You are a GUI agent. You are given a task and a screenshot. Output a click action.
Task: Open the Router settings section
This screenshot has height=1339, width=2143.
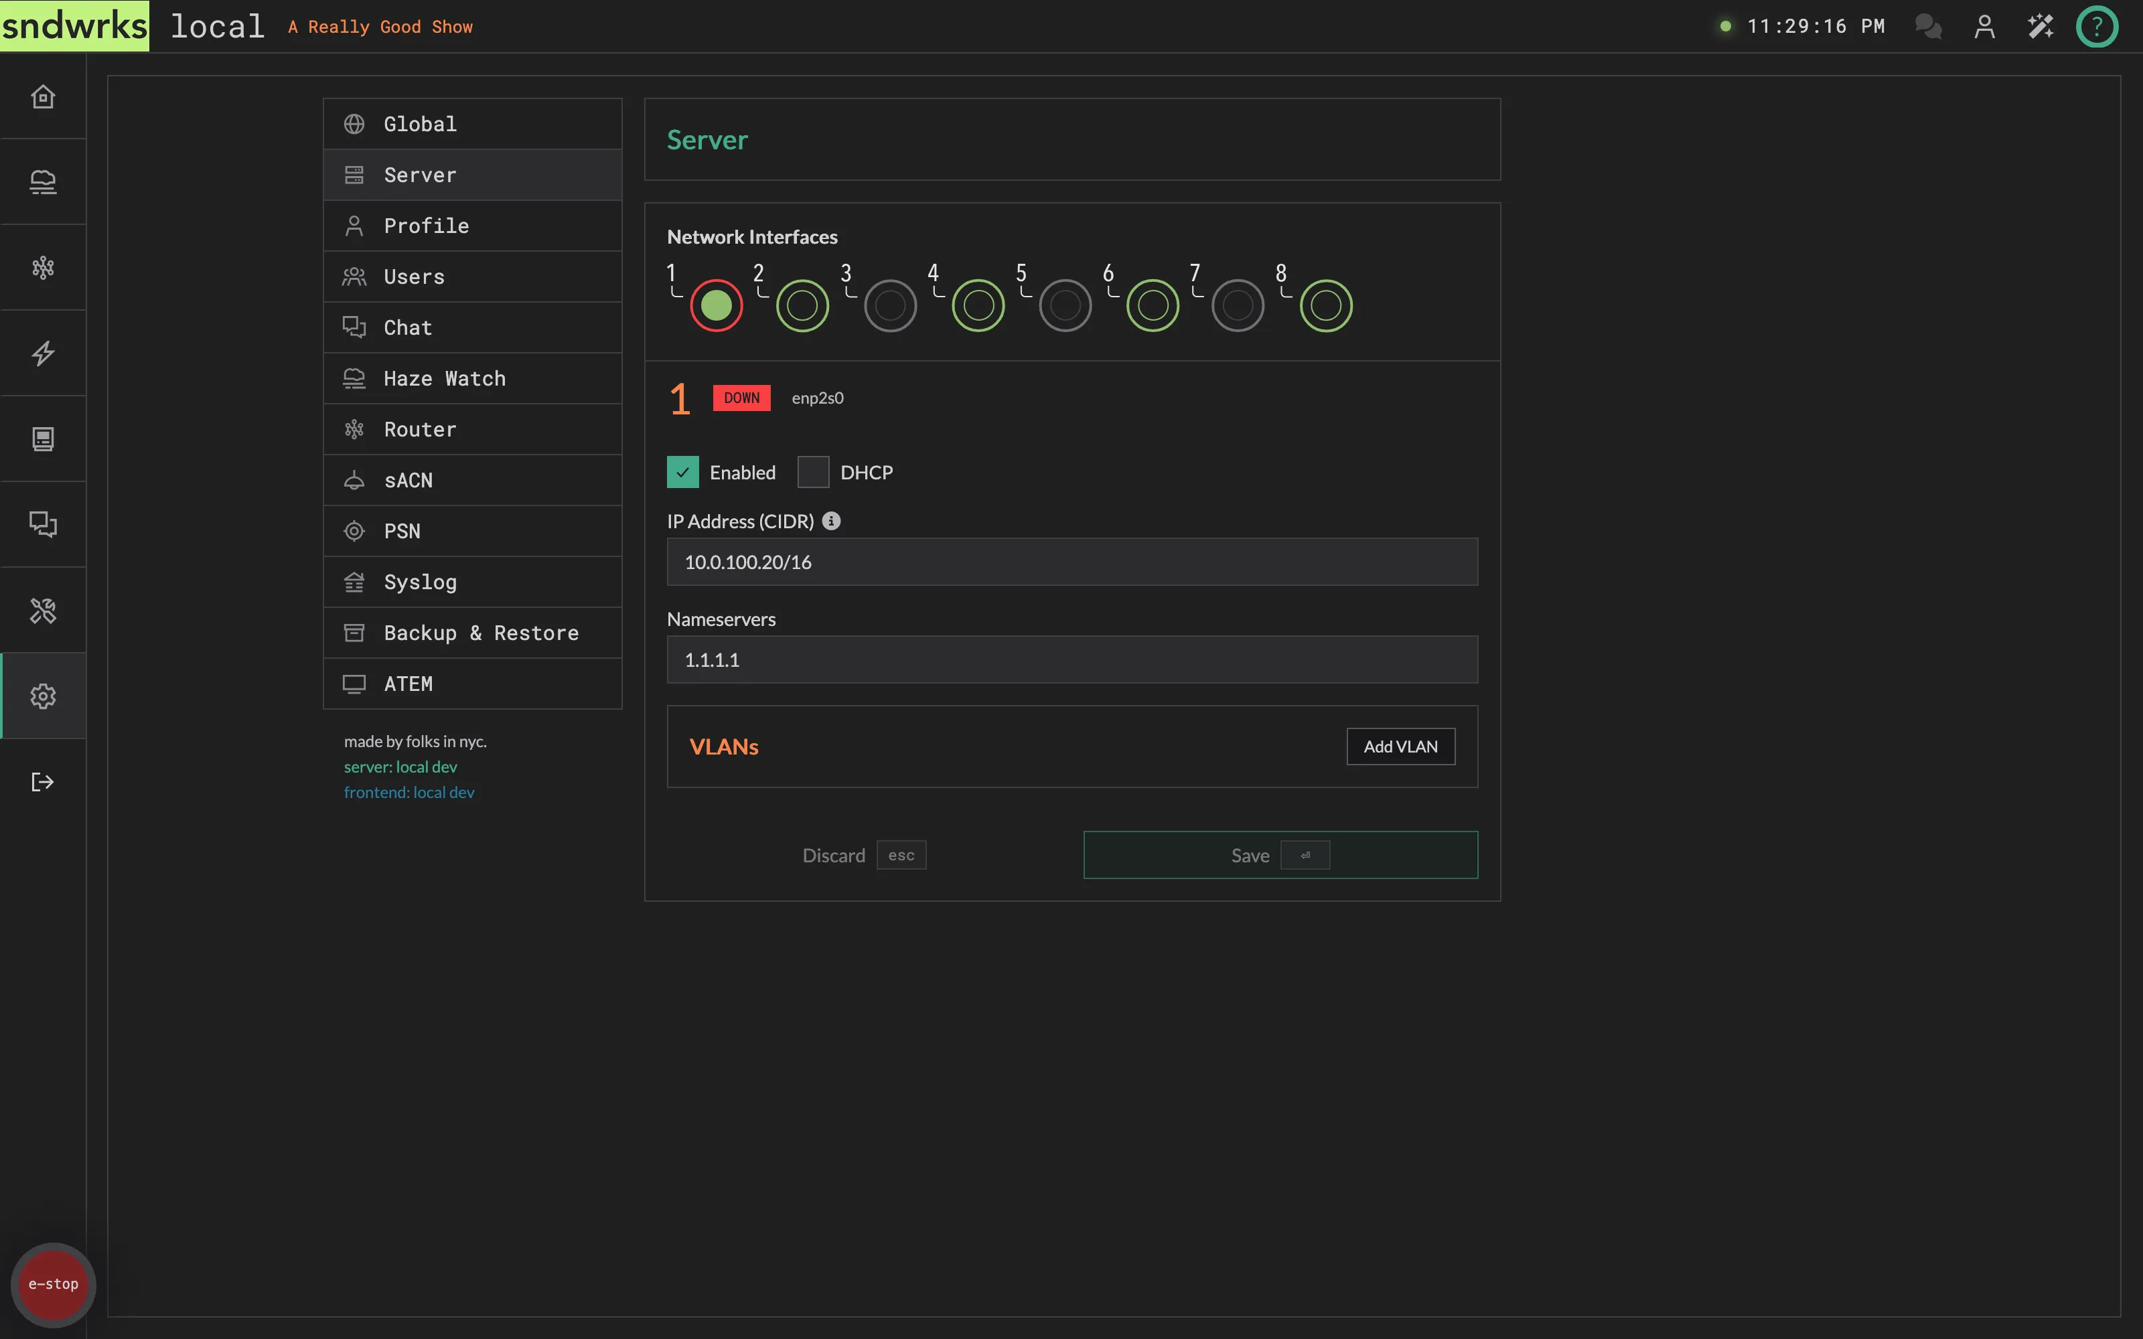tap(473, 430)
